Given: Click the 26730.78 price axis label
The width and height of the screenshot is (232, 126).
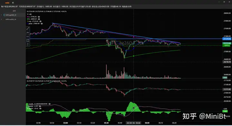Looking at the screenshot, I should [x=227, y=62].
